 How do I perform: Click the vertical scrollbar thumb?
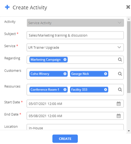[x=129, y=57]
